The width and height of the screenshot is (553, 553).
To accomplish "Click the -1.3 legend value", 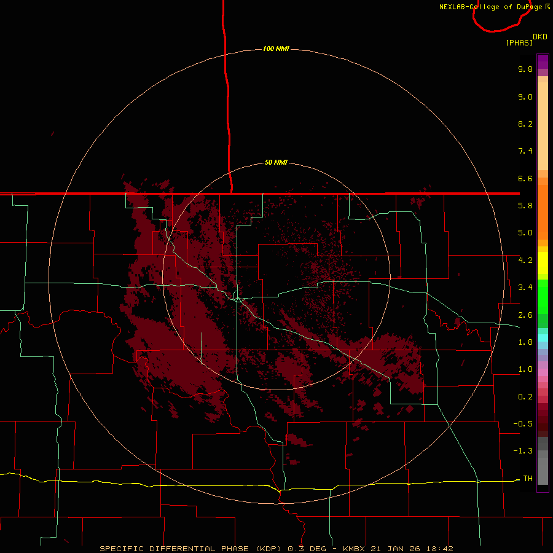I will [x=523, y=451].
